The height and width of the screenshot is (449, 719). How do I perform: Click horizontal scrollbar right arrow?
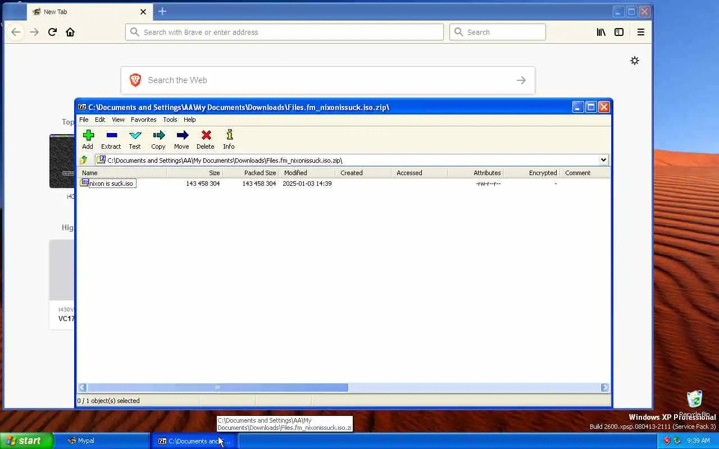coord(605,387)
